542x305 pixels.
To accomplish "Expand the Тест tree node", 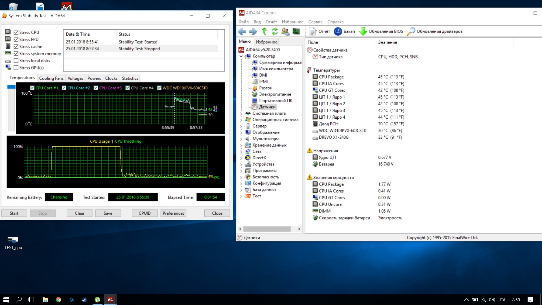I will coord(241,196).
